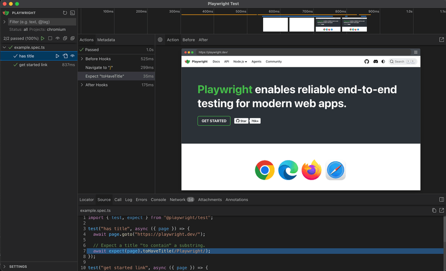
Task: Switch to the Metadata tab
Action: tap(106, 40)
